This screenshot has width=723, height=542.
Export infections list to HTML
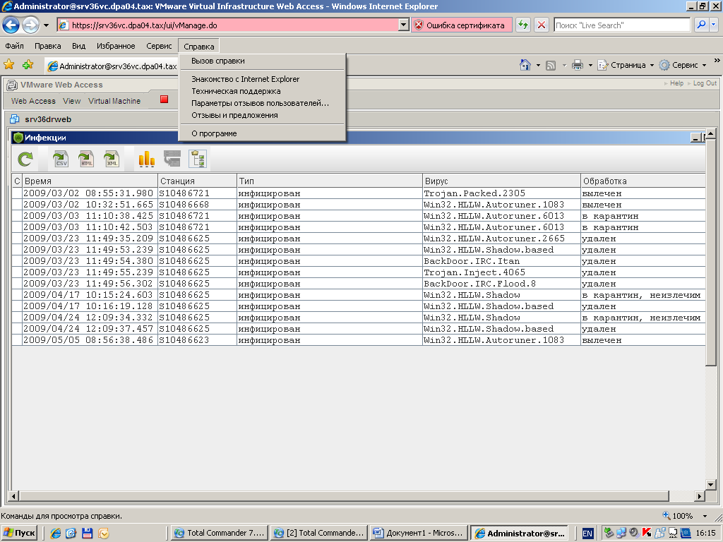tap(86, 159)
